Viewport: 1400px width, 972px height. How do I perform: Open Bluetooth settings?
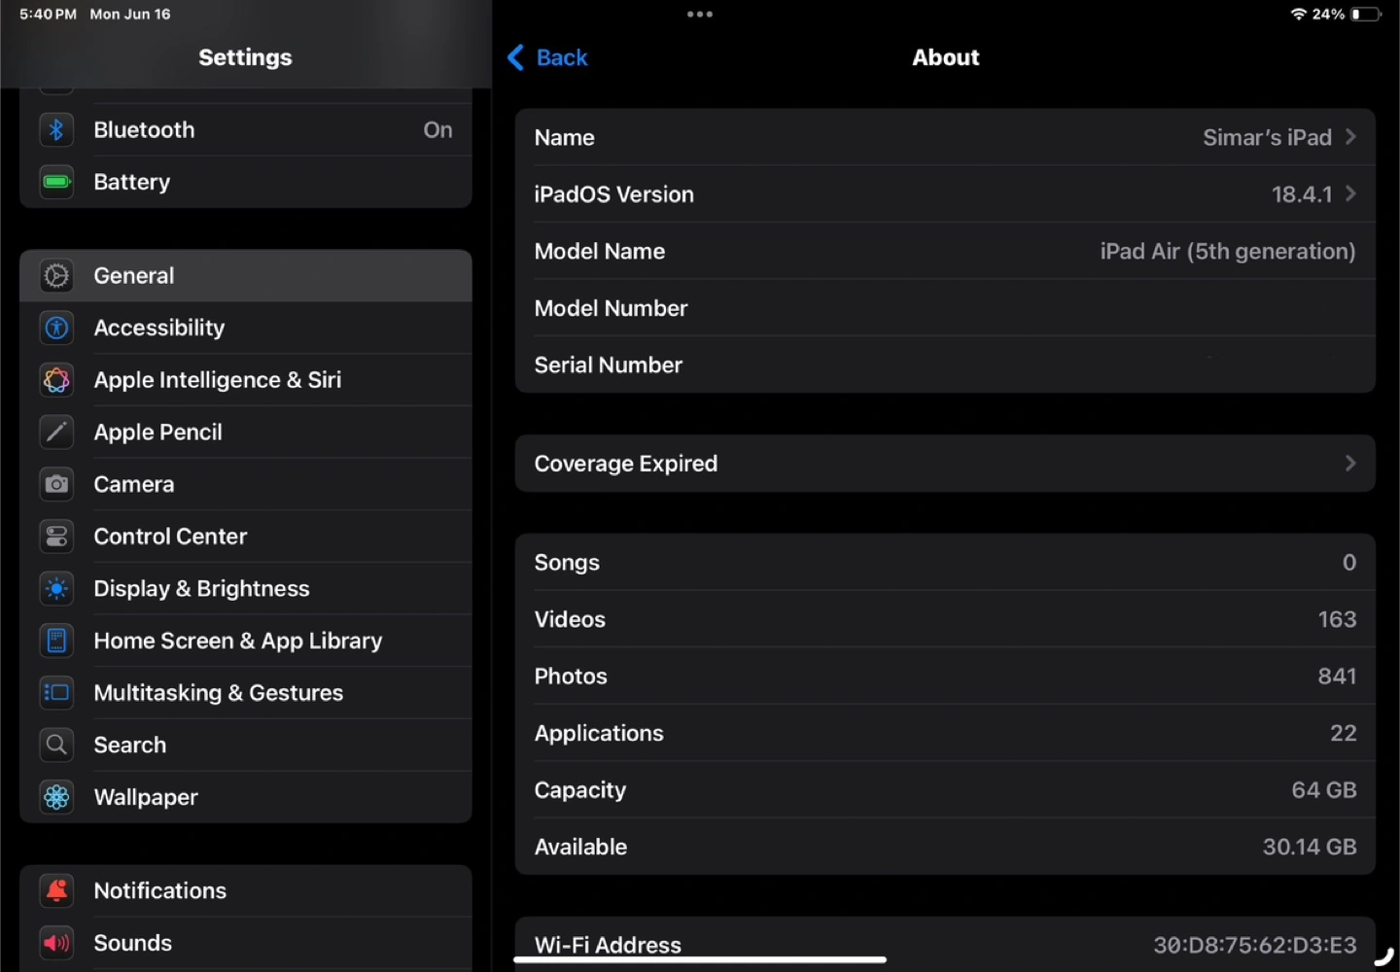[245, 129]
